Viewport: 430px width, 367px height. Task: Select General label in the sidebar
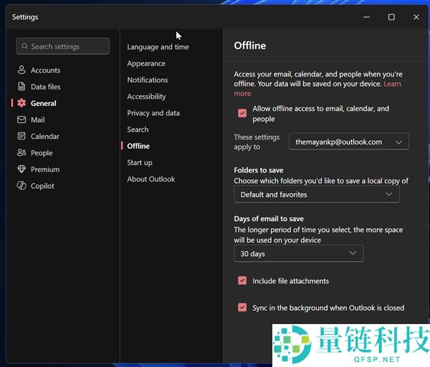tap(43, 103)
